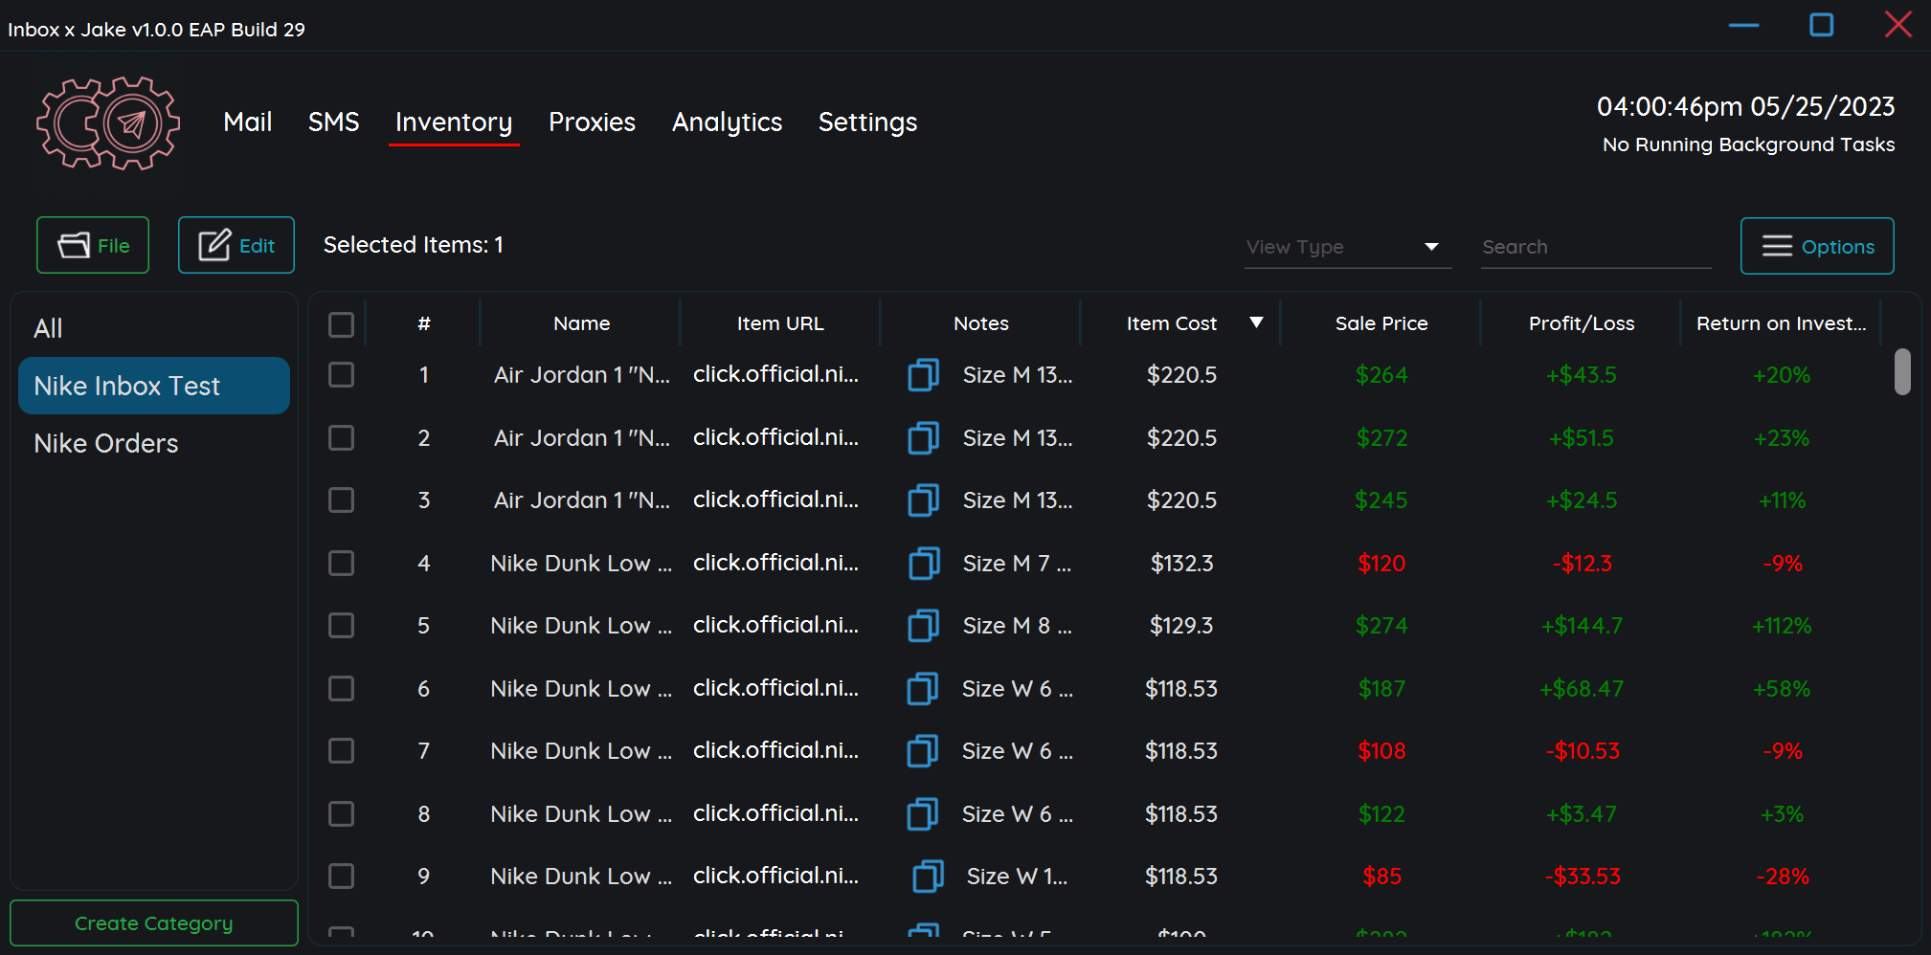Viewport: 1931px width, 955px height.
Task: Focus the Search input field
Action: coord(1596,247)
